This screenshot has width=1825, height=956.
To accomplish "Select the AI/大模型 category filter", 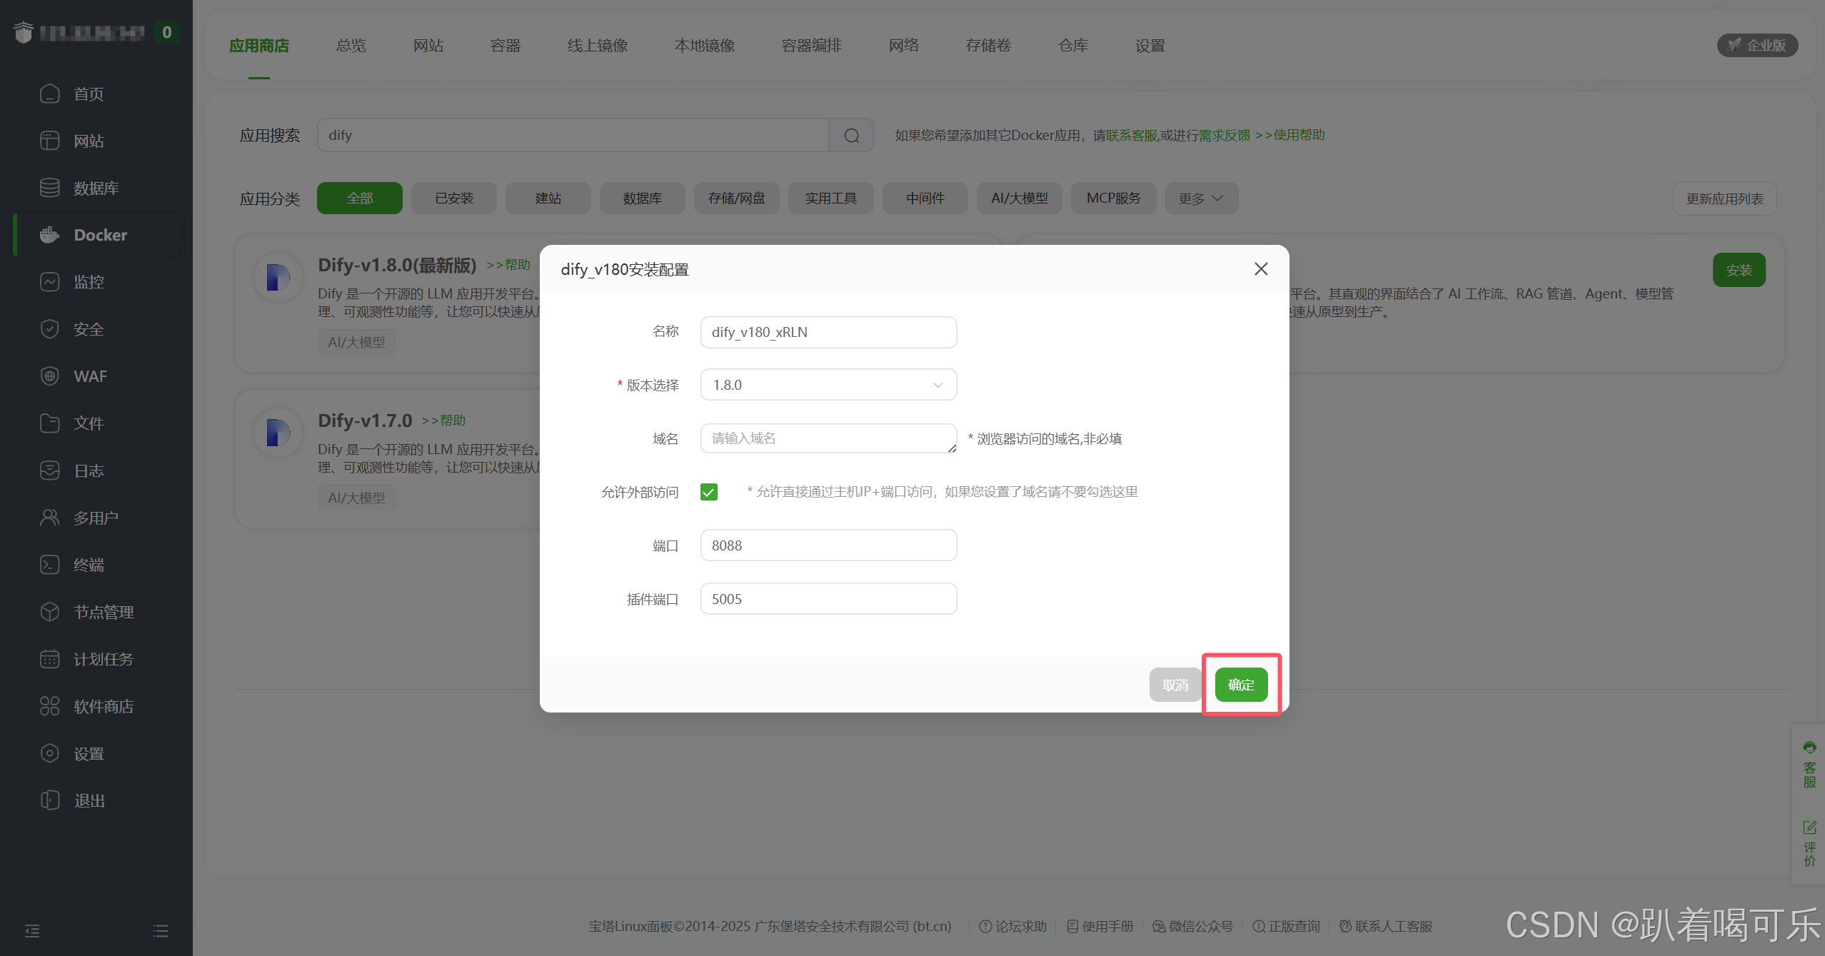I will [1020, 198].
